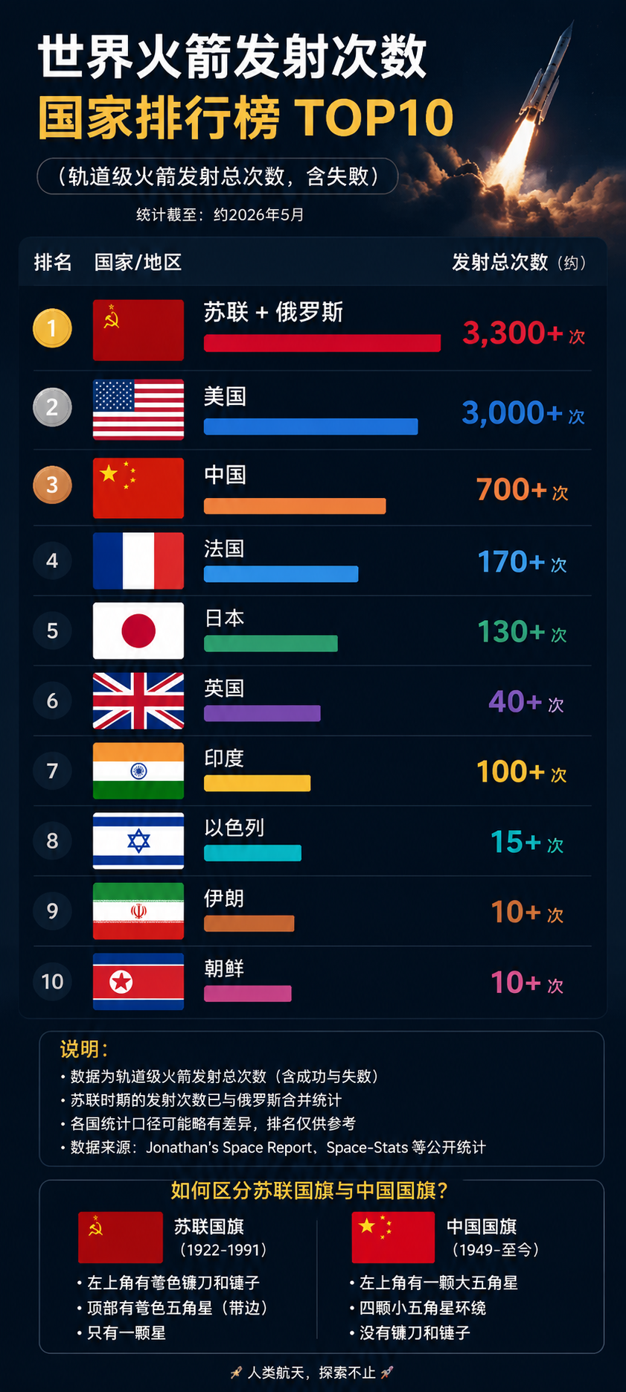The image size is (626, 1392).
Task: Click the orange bar under 中国
Action: (x=295, y=506)
